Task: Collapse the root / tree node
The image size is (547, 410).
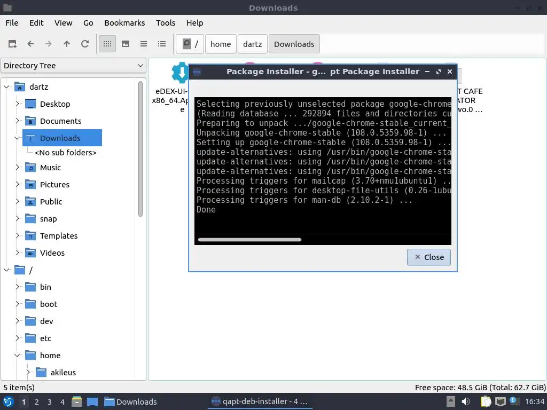Action: click(6, 270)
